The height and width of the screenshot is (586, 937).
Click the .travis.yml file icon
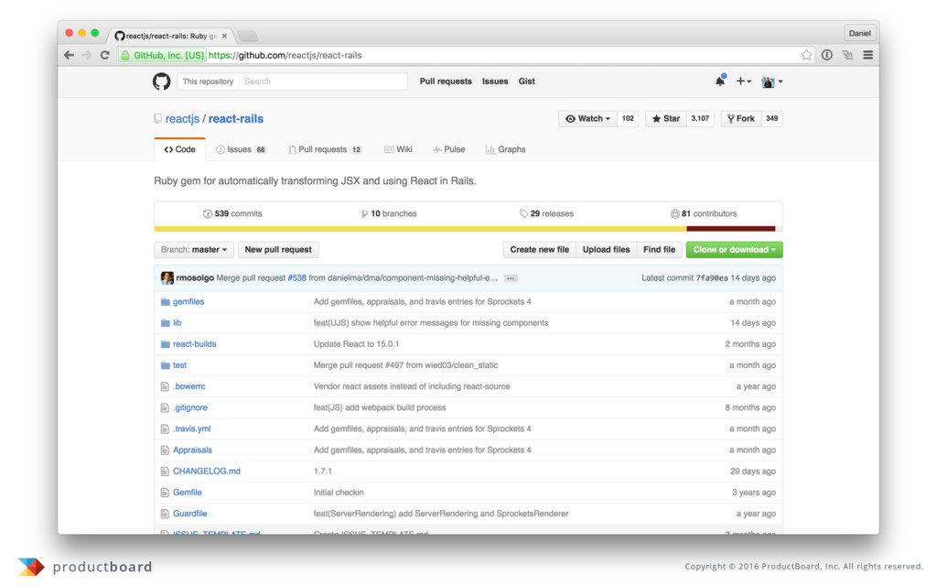click(165, 429)
